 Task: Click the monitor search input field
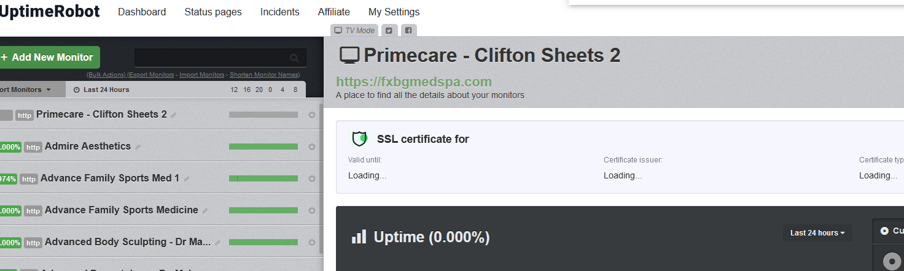point(212,58)
